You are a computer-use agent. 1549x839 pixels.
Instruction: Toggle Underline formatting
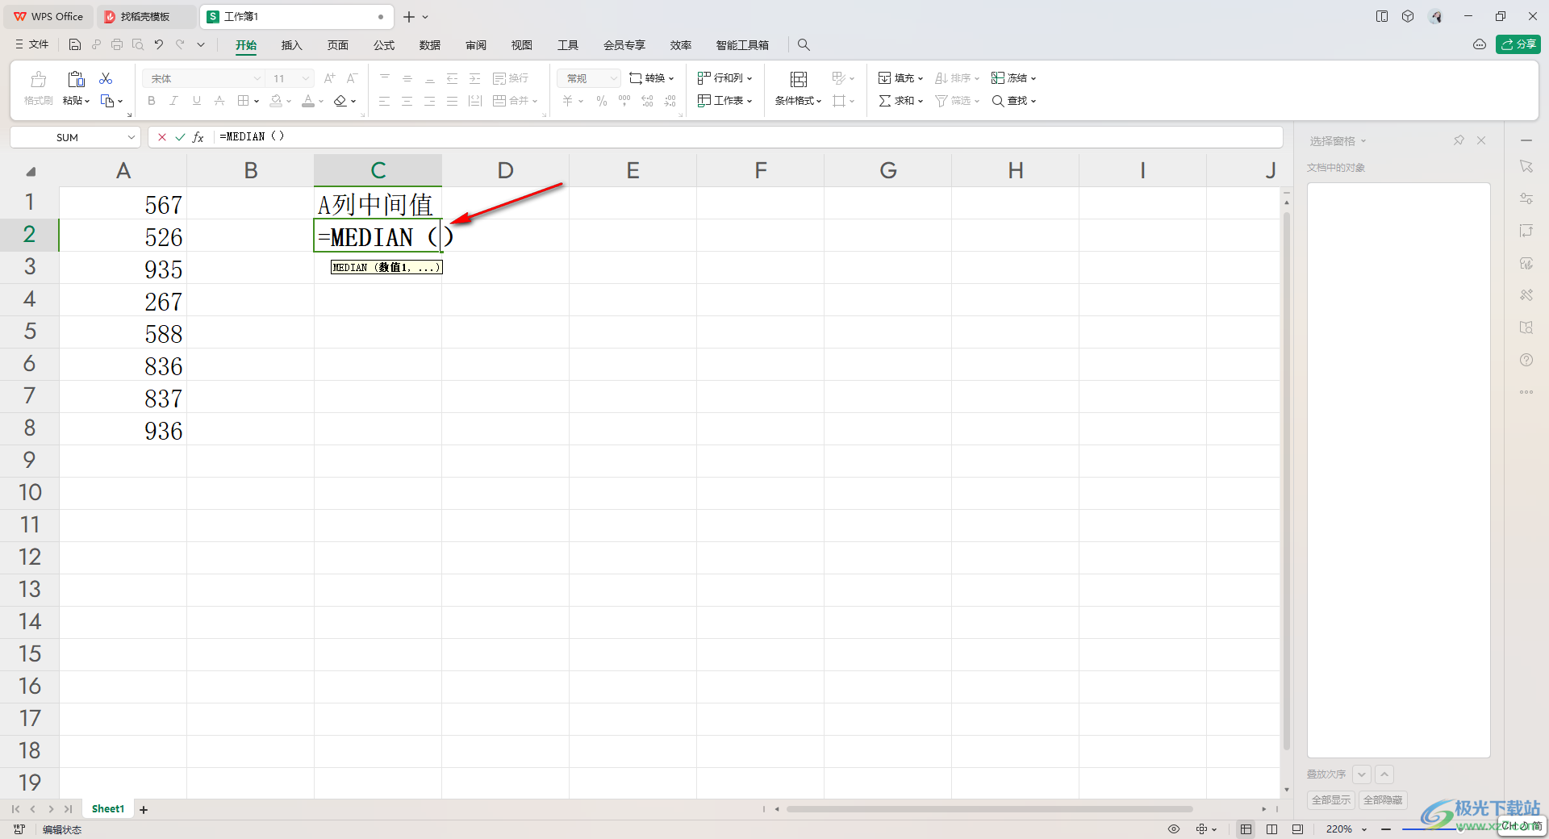(197, 101)
